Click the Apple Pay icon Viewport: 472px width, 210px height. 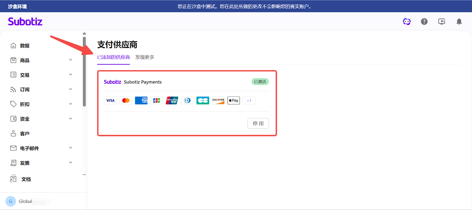click(234, 101)
